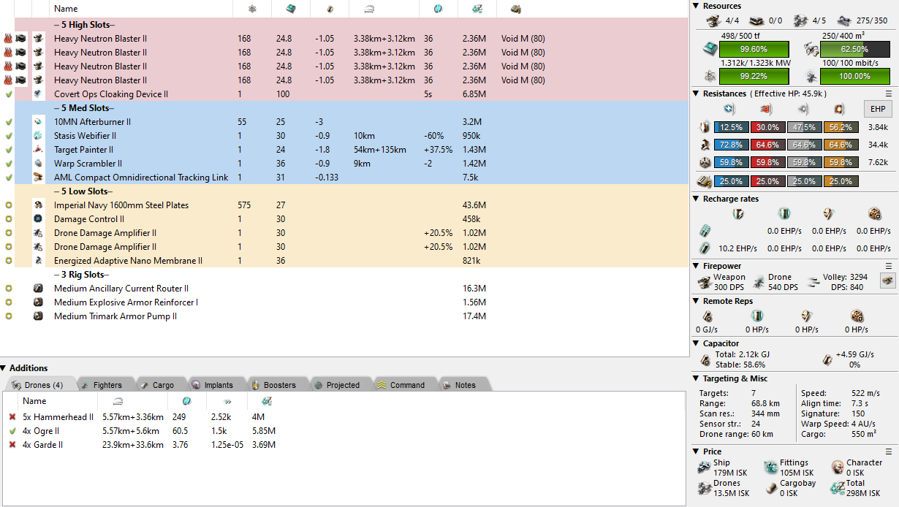Toggle the 10MN Afterburner II active state checkmark
899x507 pixels.
pos(9,122)
